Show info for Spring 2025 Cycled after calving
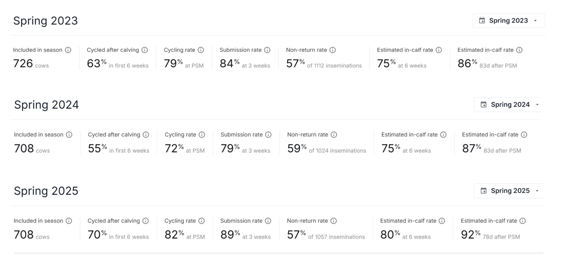The width and height of the screenshot is (567, 269). tap(146, 221)
